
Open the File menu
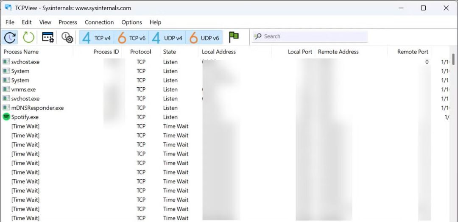click(10, 22)
